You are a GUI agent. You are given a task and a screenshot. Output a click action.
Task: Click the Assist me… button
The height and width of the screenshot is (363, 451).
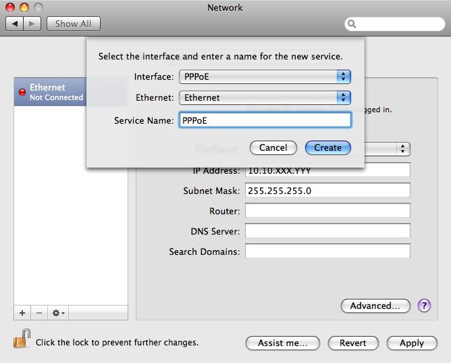pyautogui.click(x=283, y=343)
